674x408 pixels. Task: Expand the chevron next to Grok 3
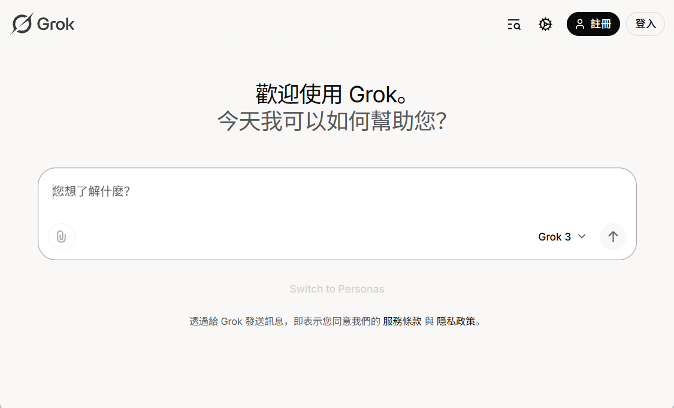coord(581,236)
